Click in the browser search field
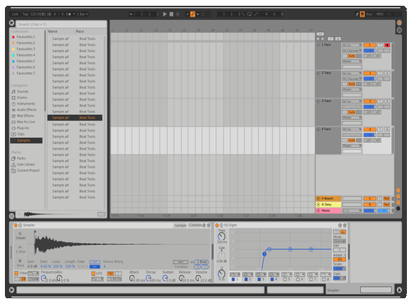 (61, 24)
